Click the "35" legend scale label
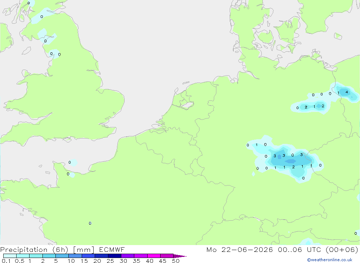Viewport: 360px width, 263px height. pyautogui.click(x=136, y=261)
